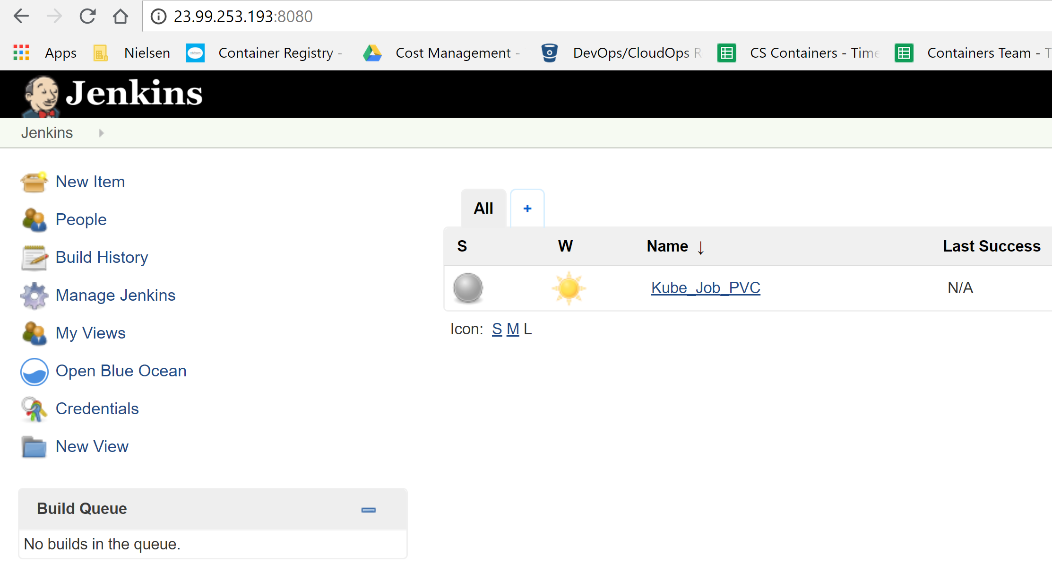Image resolution: width=1052 pixels, height=565 pixels.
Task: Collapse the Build Queue panel
Action: pos(368,510)
